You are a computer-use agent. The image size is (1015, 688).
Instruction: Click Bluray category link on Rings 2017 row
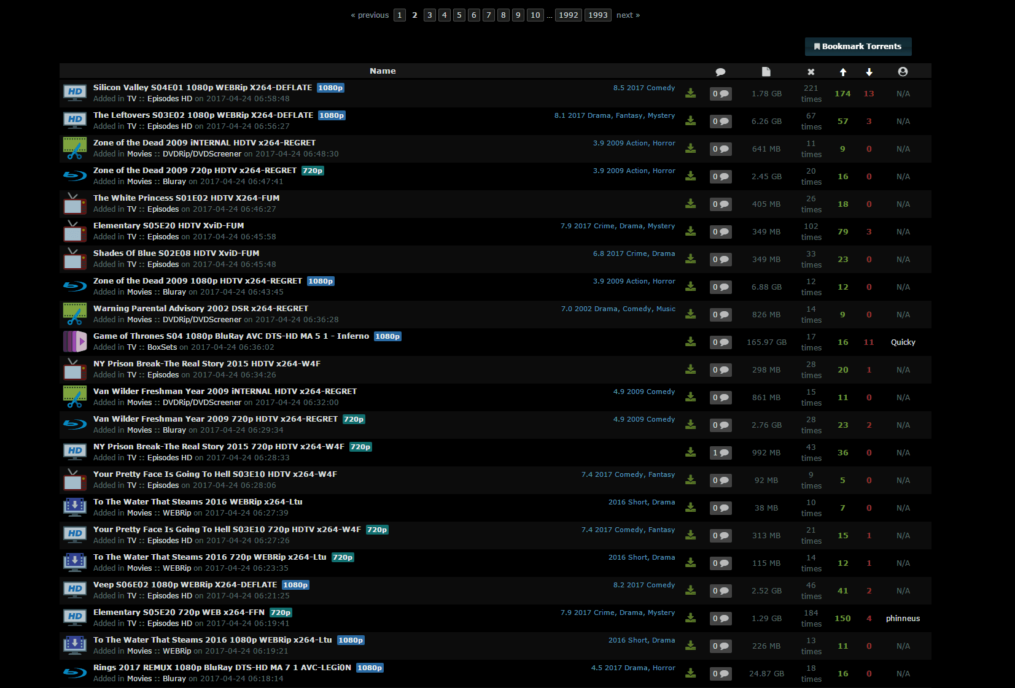[x=174, y=679]
